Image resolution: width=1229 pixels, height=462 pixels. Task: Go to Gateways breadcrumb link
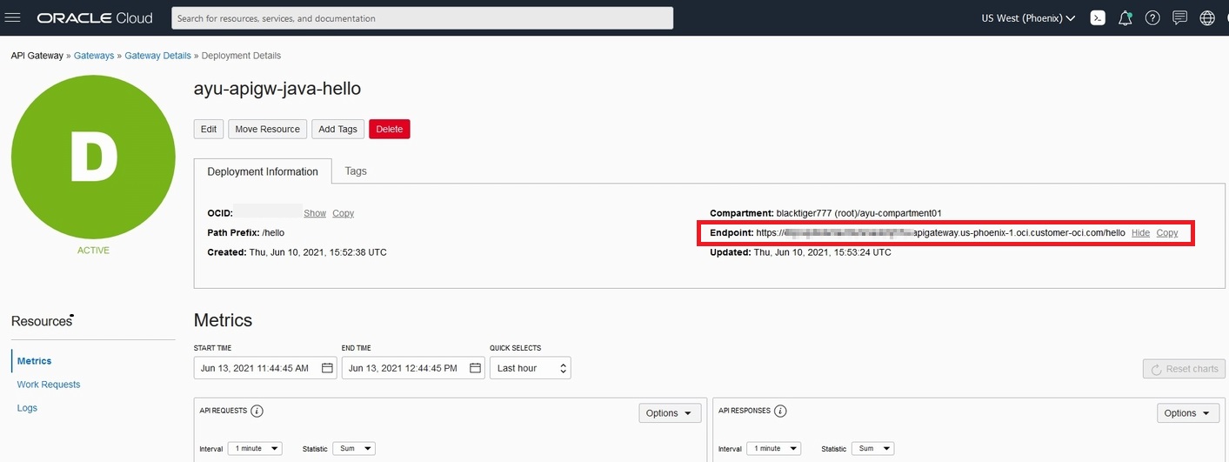(x=94, y=56)
